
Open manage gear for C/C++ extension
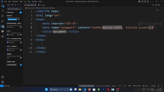(x=21, y=35)
